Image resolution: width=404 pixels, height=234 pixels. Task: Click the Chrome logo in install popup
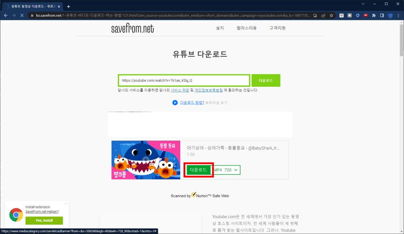point(16,215)
